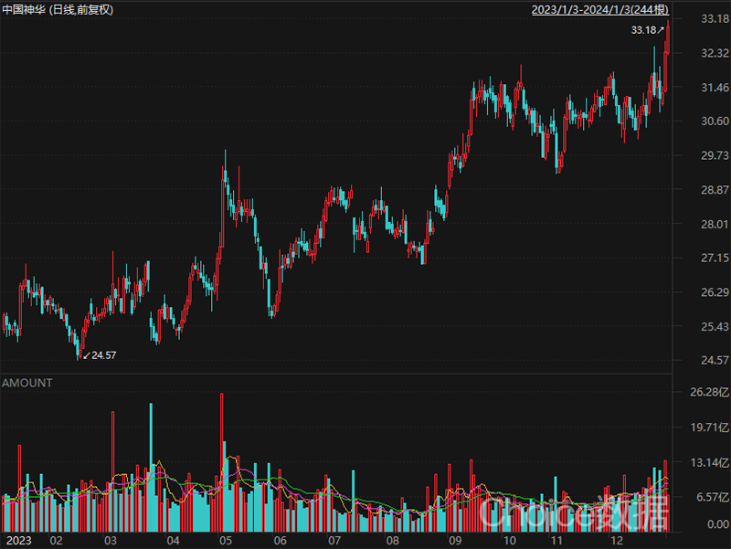Click the 2023 year label on time axis
Screen dimensions: 731x549
tap(19, 540)
